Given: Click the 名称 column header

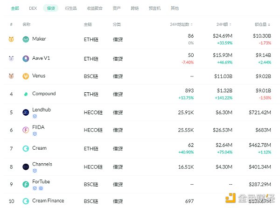Looking at the screenshot, I should coord(26,24).
